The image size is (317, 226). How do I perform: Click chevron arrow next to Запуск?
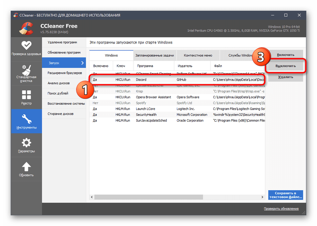[82, 63]
